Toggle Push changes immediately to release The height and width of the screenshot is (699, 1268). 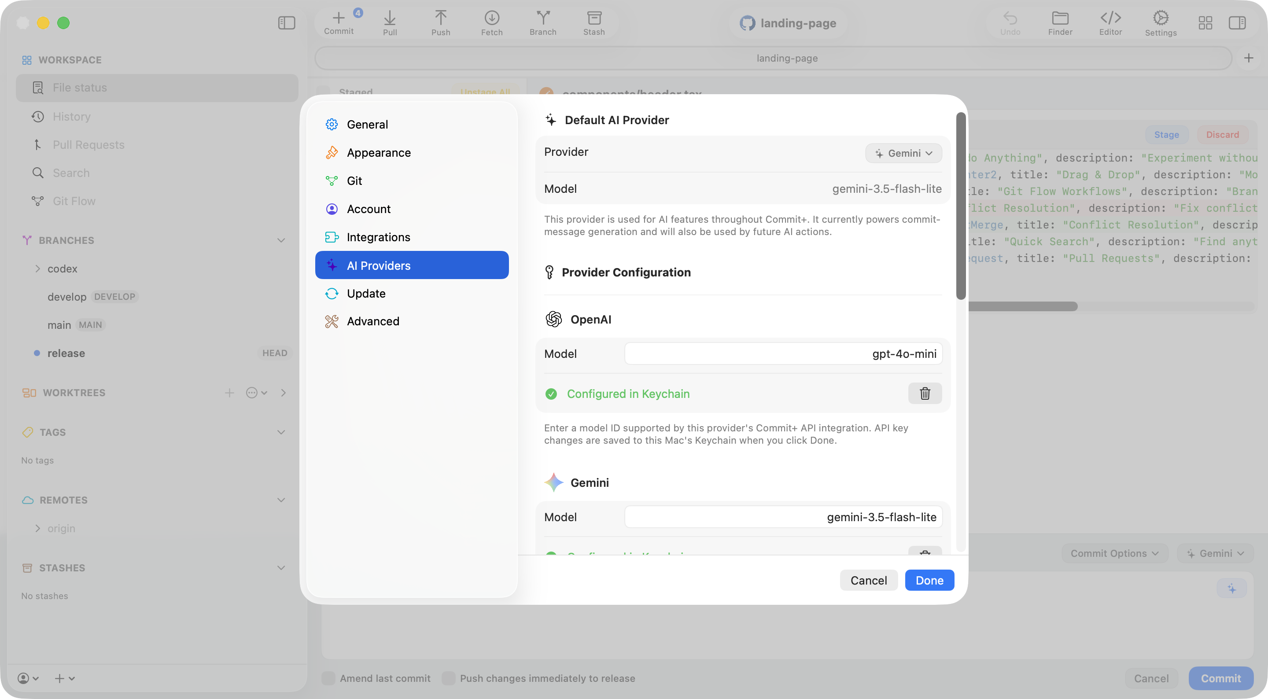pyautogui.click(x=449, y=678)
